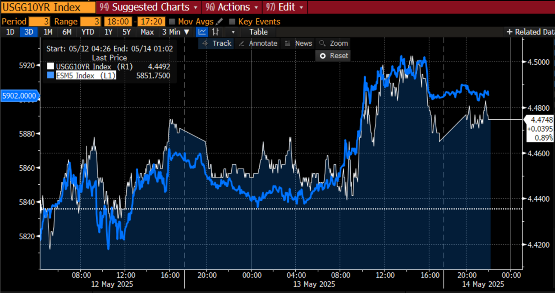Switch to the candlestick chart icon
Image resolution: width=555 pixels, height=293 pixels.
coord(216,32)
